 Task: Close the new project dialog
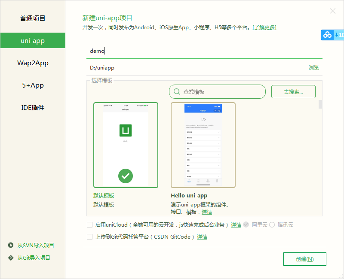pos(332,11)
